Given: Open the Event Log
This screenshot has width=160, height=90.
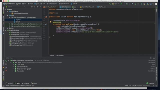Looking at the screenshot, I should click(150, 83).
